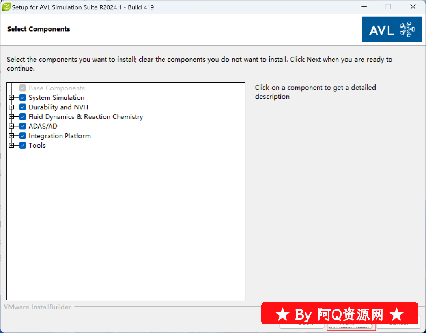Expand the ADAS/AD tree node
This screenshot has width=426, height=333.
11,126
